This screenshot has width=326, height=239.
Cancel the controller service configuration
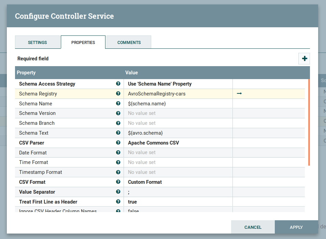[x=253, y=227]
